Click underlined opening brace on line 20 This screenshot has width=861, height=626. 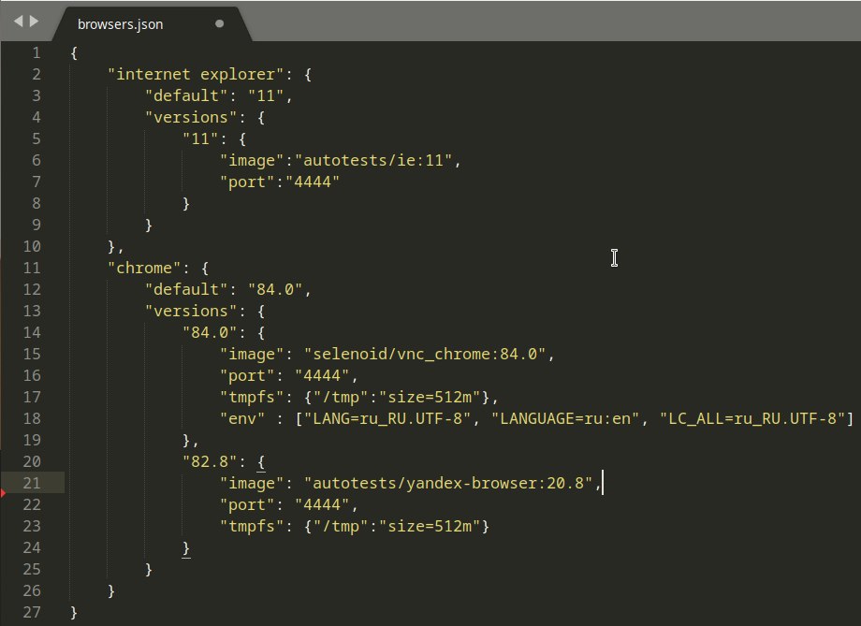(x=261, y=462)
